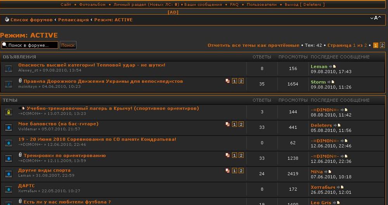Open the FAQ menu item
The height and width of the screenshot is (205, 388).
tap(234, 5)
